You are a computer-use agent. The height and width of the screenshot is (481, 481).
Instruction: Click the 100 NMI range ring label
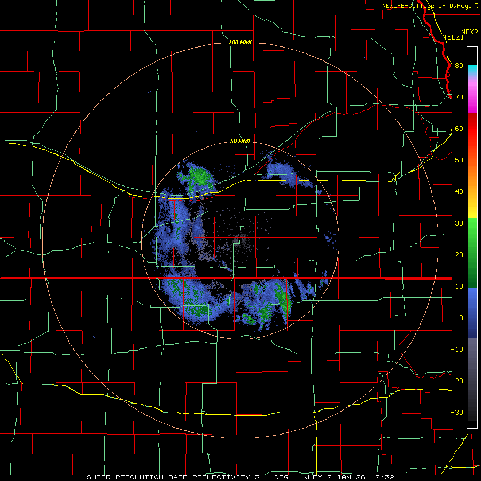click(x=240, y=42)
